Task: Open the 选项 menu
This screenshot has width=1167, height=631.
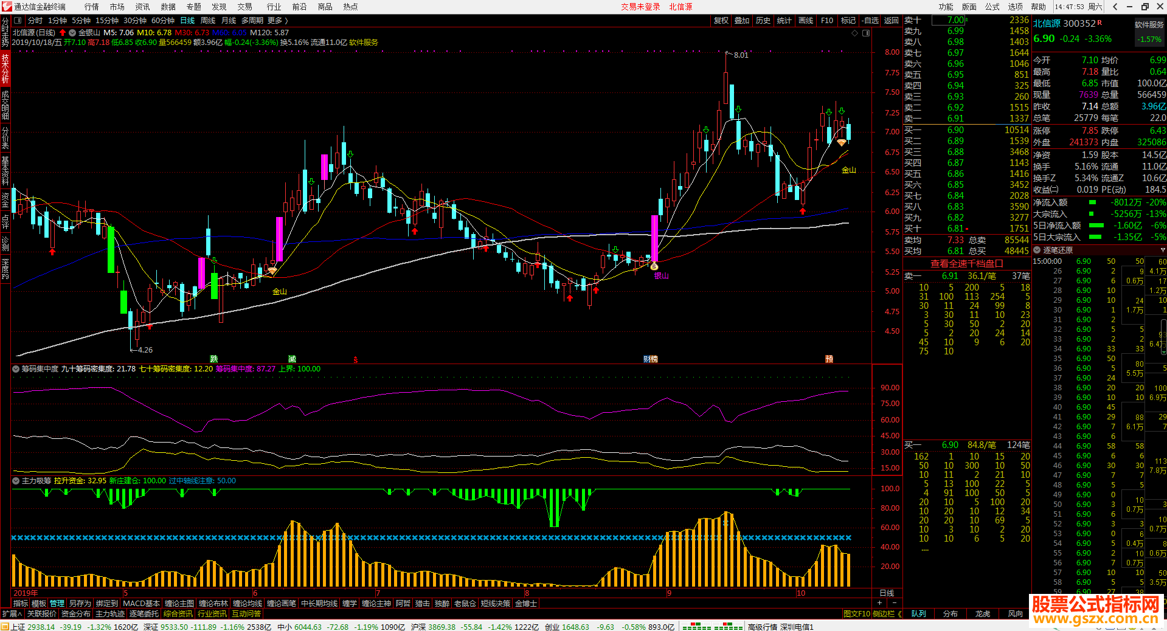Action: click(1016, 7)
